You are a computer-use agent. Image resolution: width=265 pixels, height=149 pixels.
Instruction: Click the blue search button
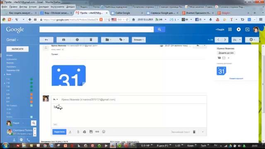pos(159,29)
